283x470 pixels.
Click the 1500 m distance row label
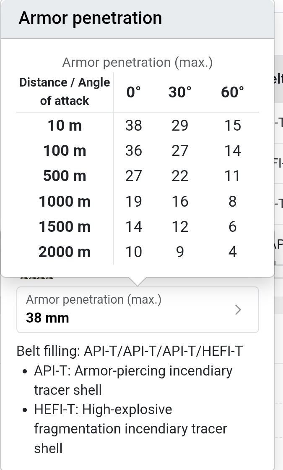coord(65,227)
